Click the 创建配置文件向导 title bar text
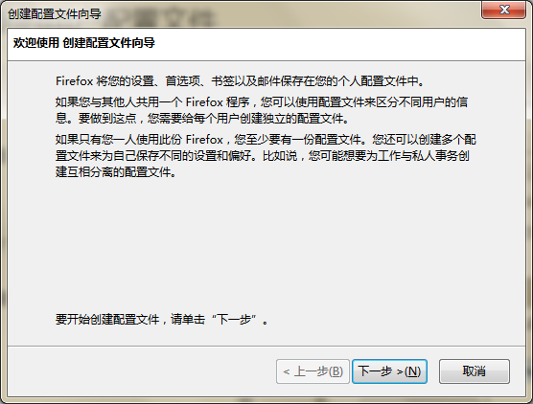533x404 pixels. click(55, 14)
